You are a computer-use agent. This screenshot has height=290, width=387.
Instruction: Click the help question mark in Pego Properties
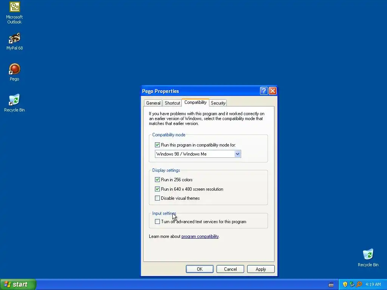[263, 91]
